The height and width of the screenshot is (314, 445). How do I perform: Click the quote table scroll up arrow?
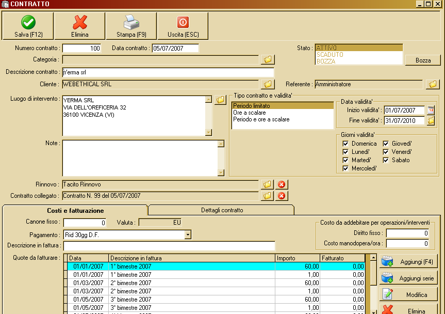[373, 258]
